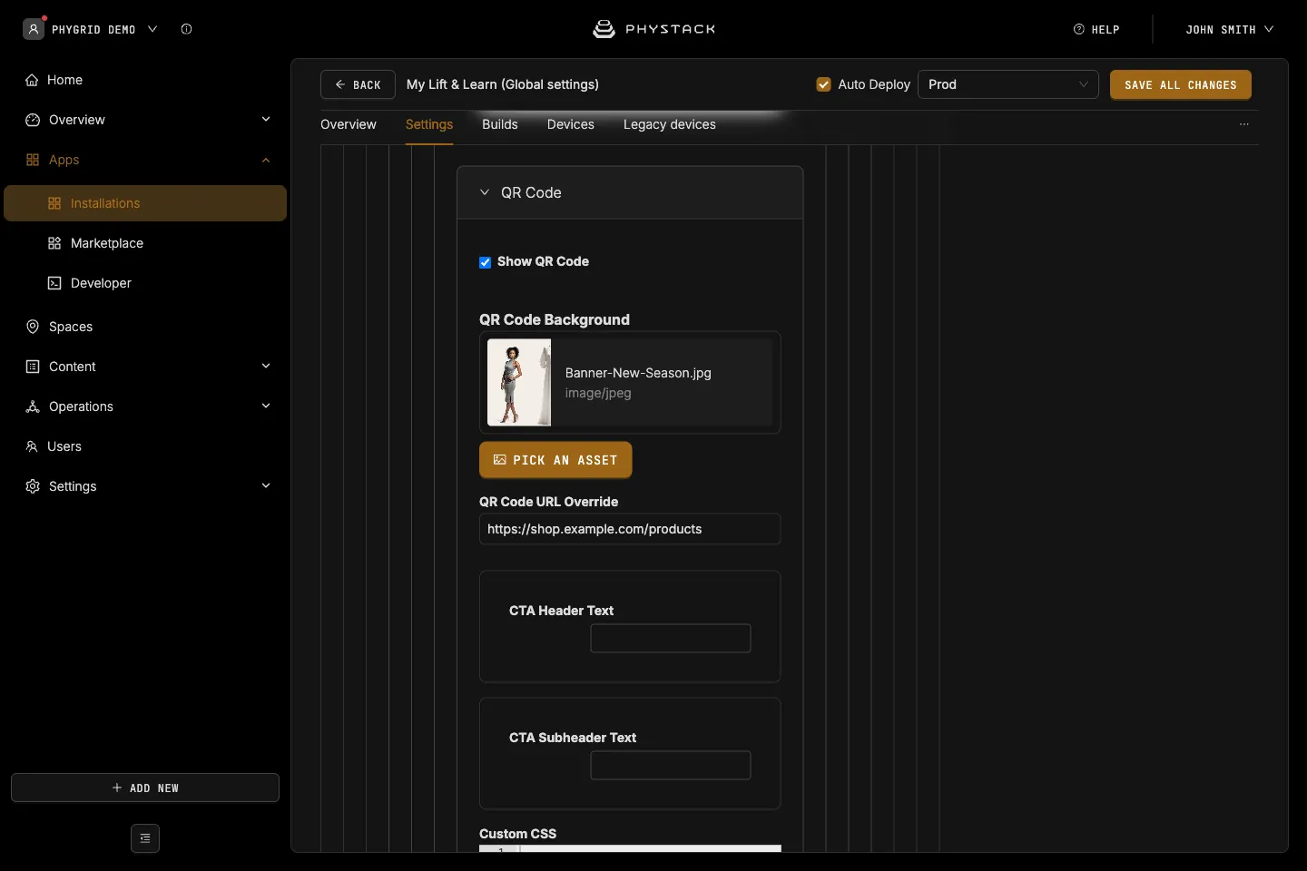
Task: Switch to the Builds tab
Action: [500, 124]
